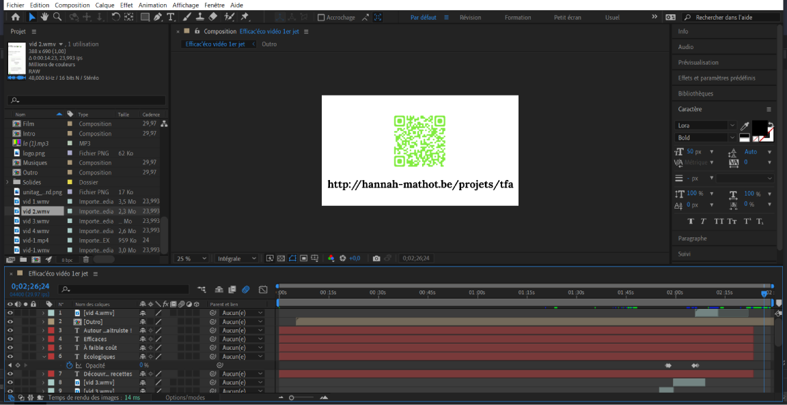Image resolution: width=787 pixels, height=405 pixels.
Task: Select the Hand tool
Action: click(44, 17)
